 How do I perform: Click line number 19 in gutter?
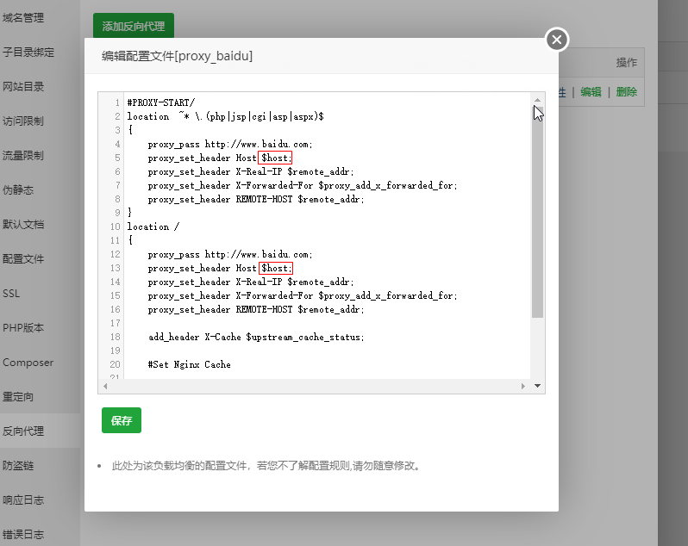(x=115, y=351)
